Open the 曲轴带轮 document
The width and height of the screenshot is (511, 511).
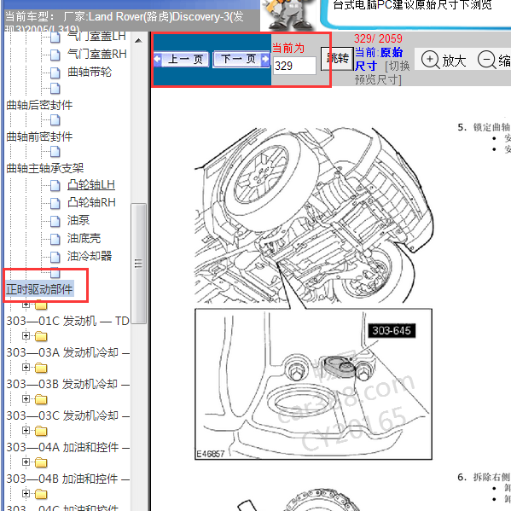(90, 72)
